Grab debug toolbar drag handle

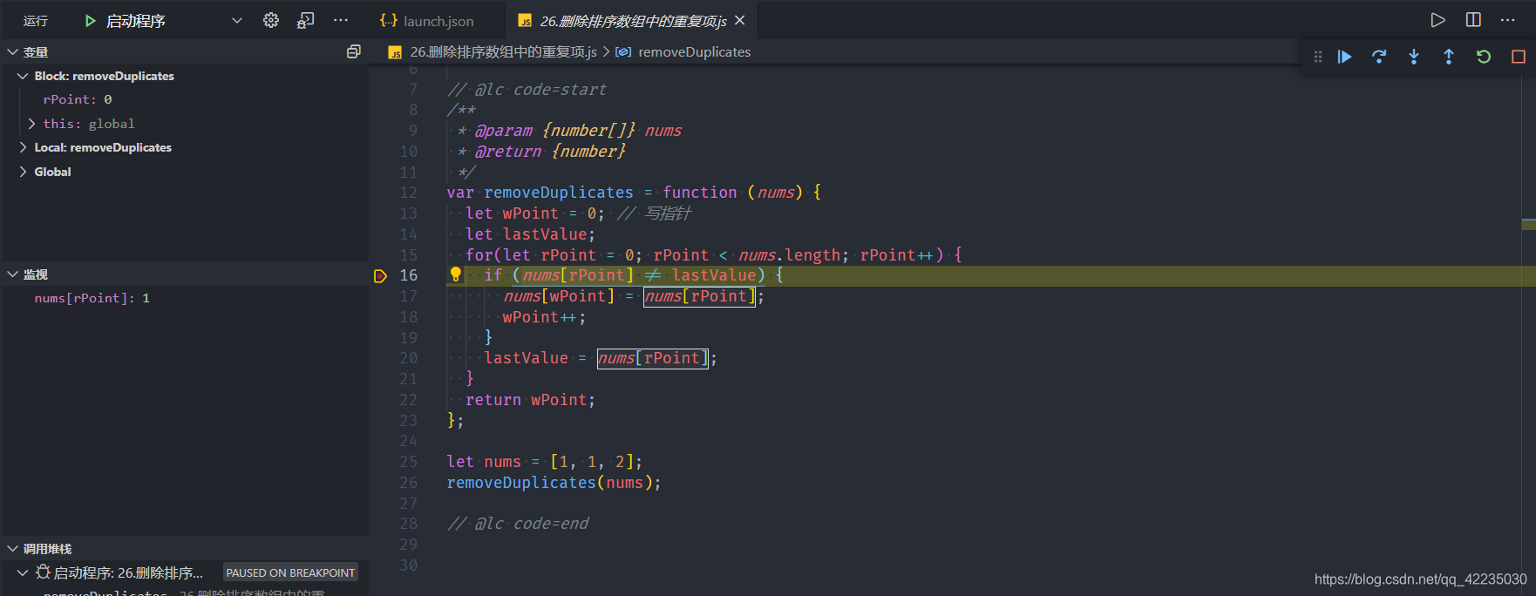pos(1318,57)
